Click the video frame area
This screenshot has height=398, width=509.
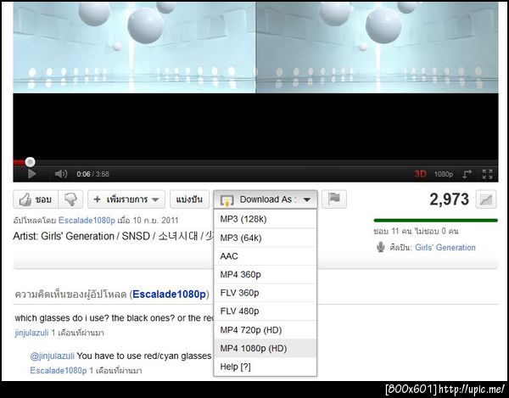coord(255,81)
